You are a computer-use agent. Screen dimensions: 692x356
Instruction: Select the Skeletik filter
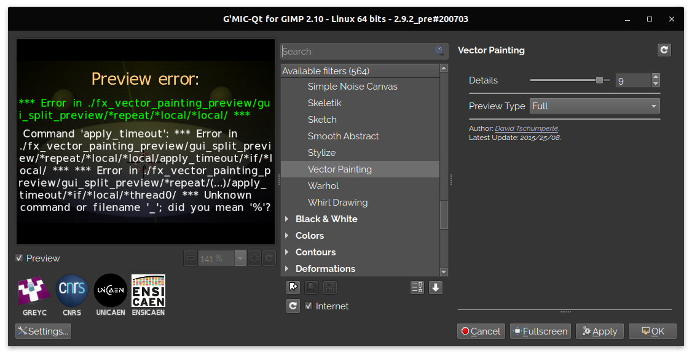click(360, 103)
